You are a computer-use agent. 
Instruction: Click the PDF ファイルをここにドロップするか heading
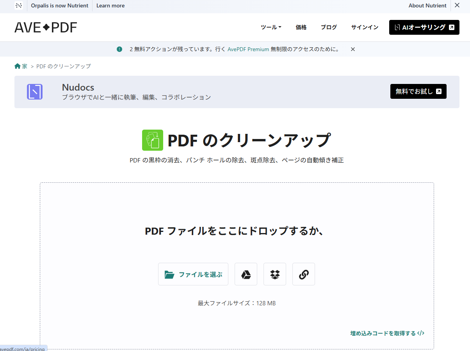tap(235, 231)
